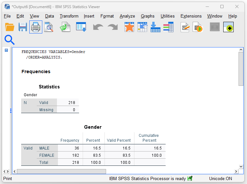
Task: Click the green plus Associate icon
Action: (x=228, y=27)
